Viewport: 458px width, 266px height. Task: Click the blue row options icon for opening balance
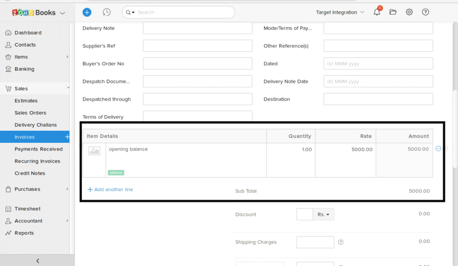point(438,149)
